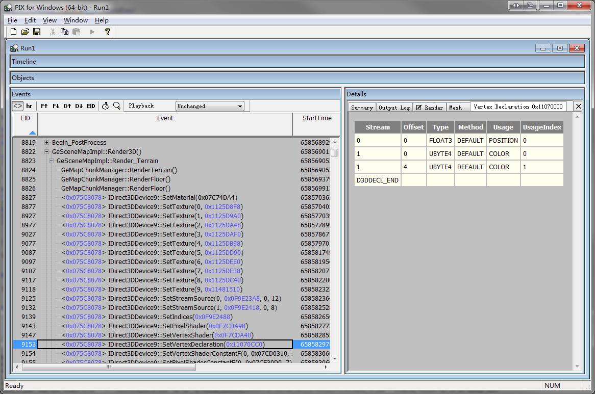Viewport: 595px width, 394px height.
Task: Click the New file toolbar icon
Action: pos(14,32)
